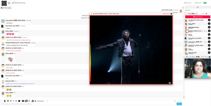
Task: Click info icon next to TOYAPRINCE2 user
Action: pyautogui.click(x=209, y=20)
